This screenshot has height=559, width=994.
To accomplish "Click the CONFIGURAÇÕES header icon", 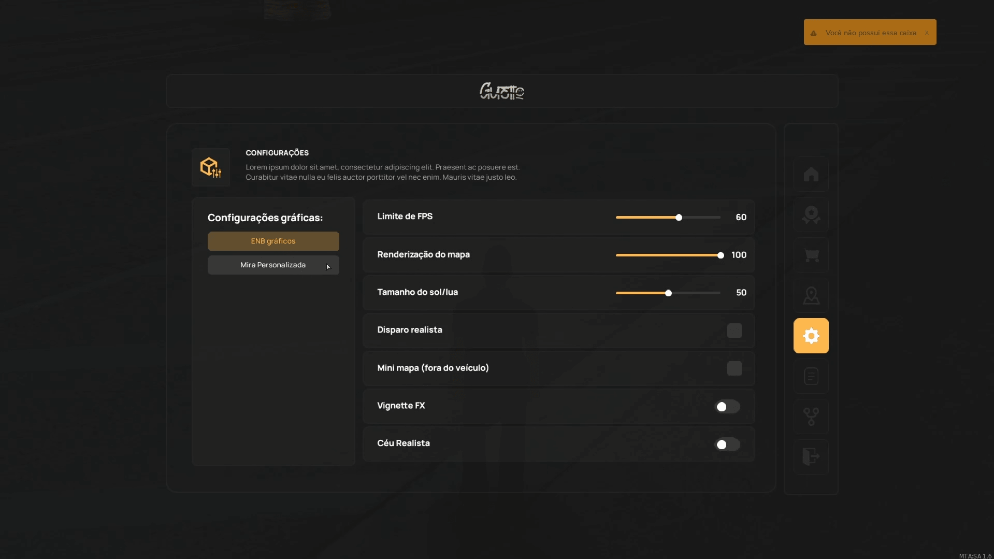I will pos(211,167).
